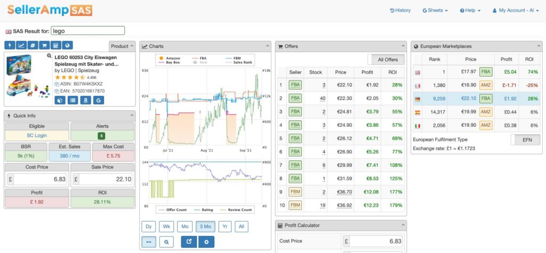Click the SellerAmp SAS logo
Viewport: 546px width, 253px height.
point(50,10)
